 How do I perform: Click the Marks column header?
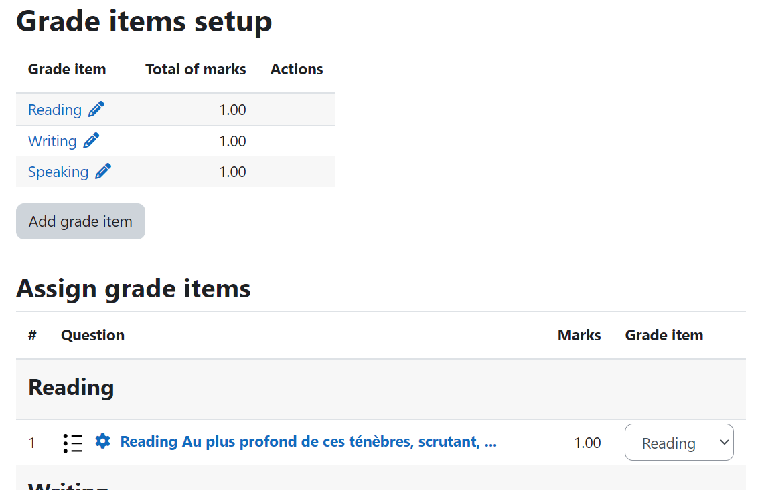(579, 336)
